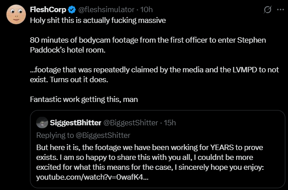Open the @fleshsimulator handle link
288x190 pixels.
point(106,9)
